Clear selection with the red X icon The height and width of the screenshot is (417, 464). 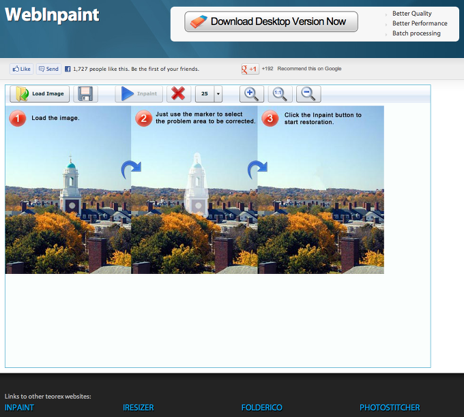pyautogui.click(x=178, y=94)
